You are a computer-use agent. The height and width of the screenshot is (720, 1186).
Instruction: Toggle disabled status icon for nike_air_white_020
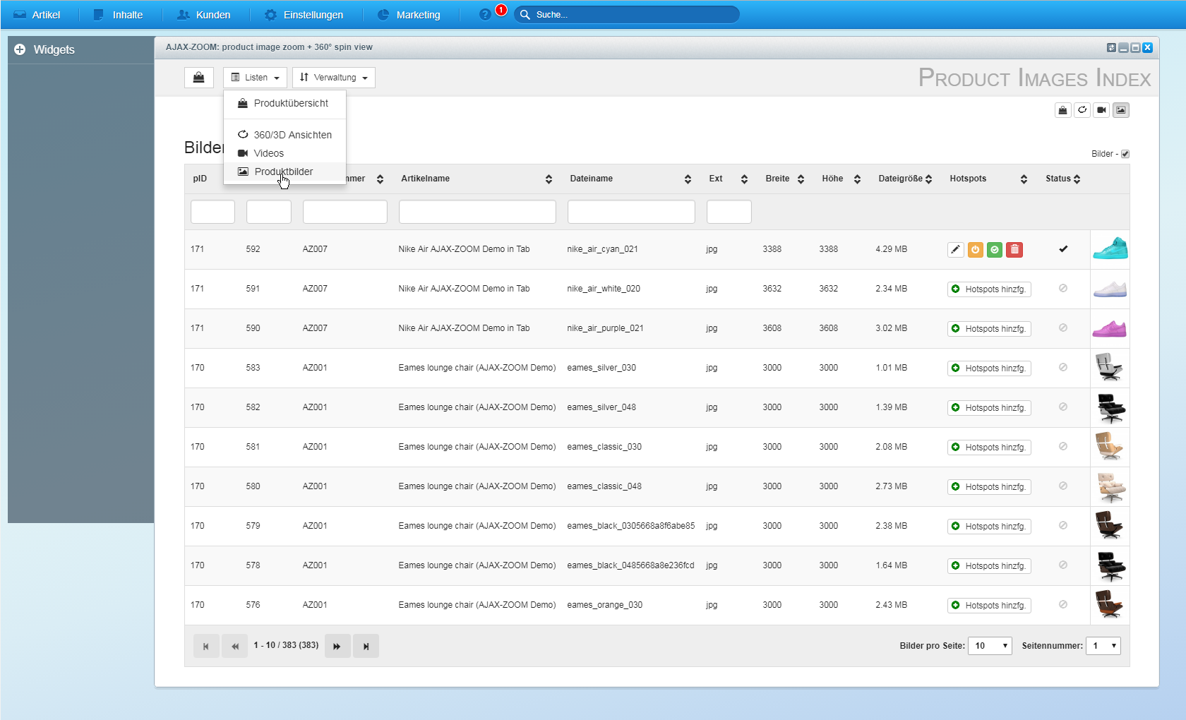point(1063,289)
